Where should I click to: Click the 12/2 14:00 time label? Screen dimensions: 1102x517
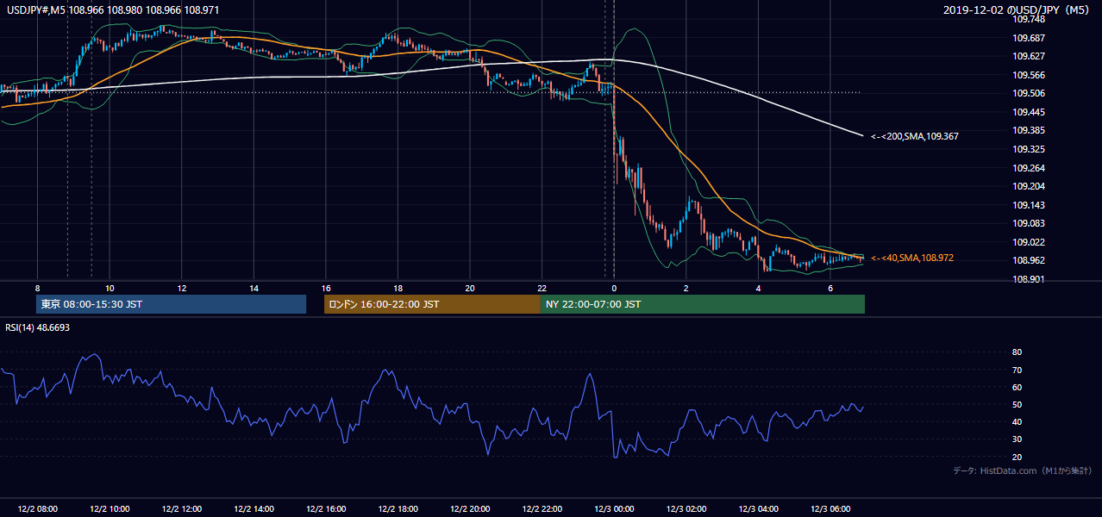click(x=254, y=508)
